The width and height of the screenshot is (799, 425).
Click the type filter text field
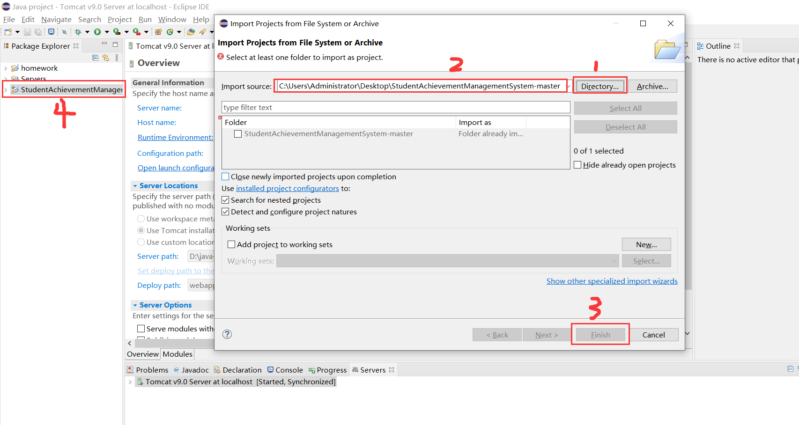pos(396,107)
